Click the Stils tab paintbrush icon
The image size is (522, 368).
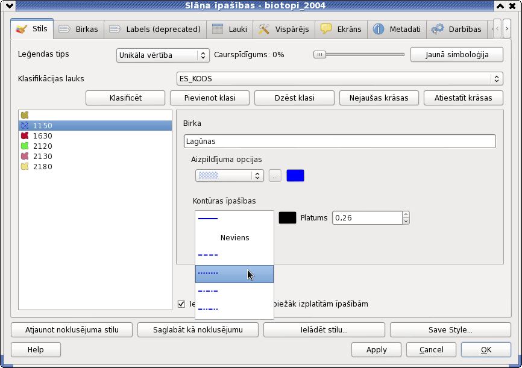click(x=22, y=29)
